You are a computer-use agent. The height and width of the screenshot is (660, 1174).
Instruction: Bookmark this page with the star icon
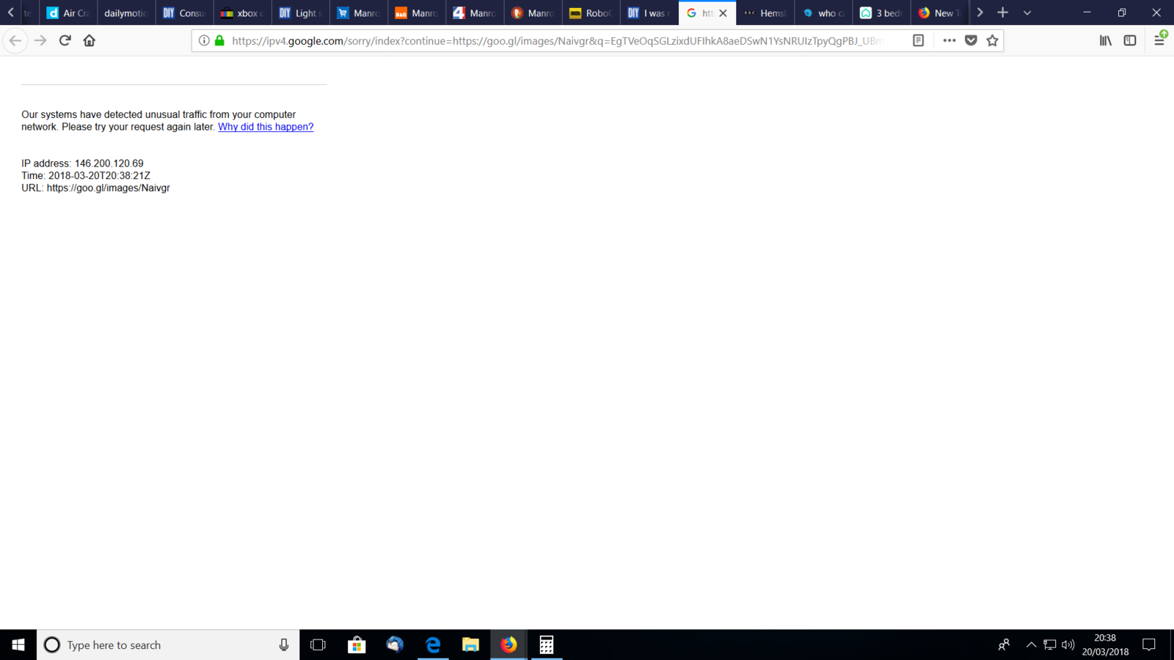(992, 40)
